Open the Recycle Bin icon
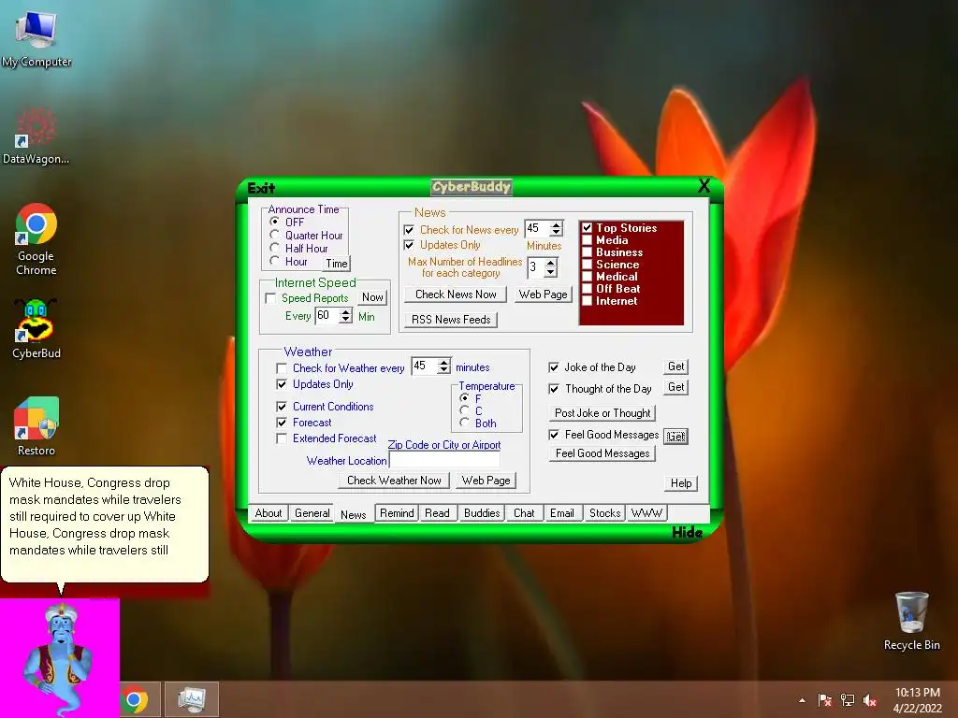 [x=911, y=621]
